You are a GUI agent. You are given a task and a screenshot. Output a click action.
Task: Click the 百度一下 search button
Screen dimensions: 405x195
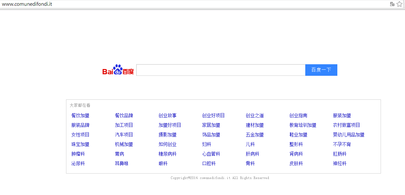(321, 70)
